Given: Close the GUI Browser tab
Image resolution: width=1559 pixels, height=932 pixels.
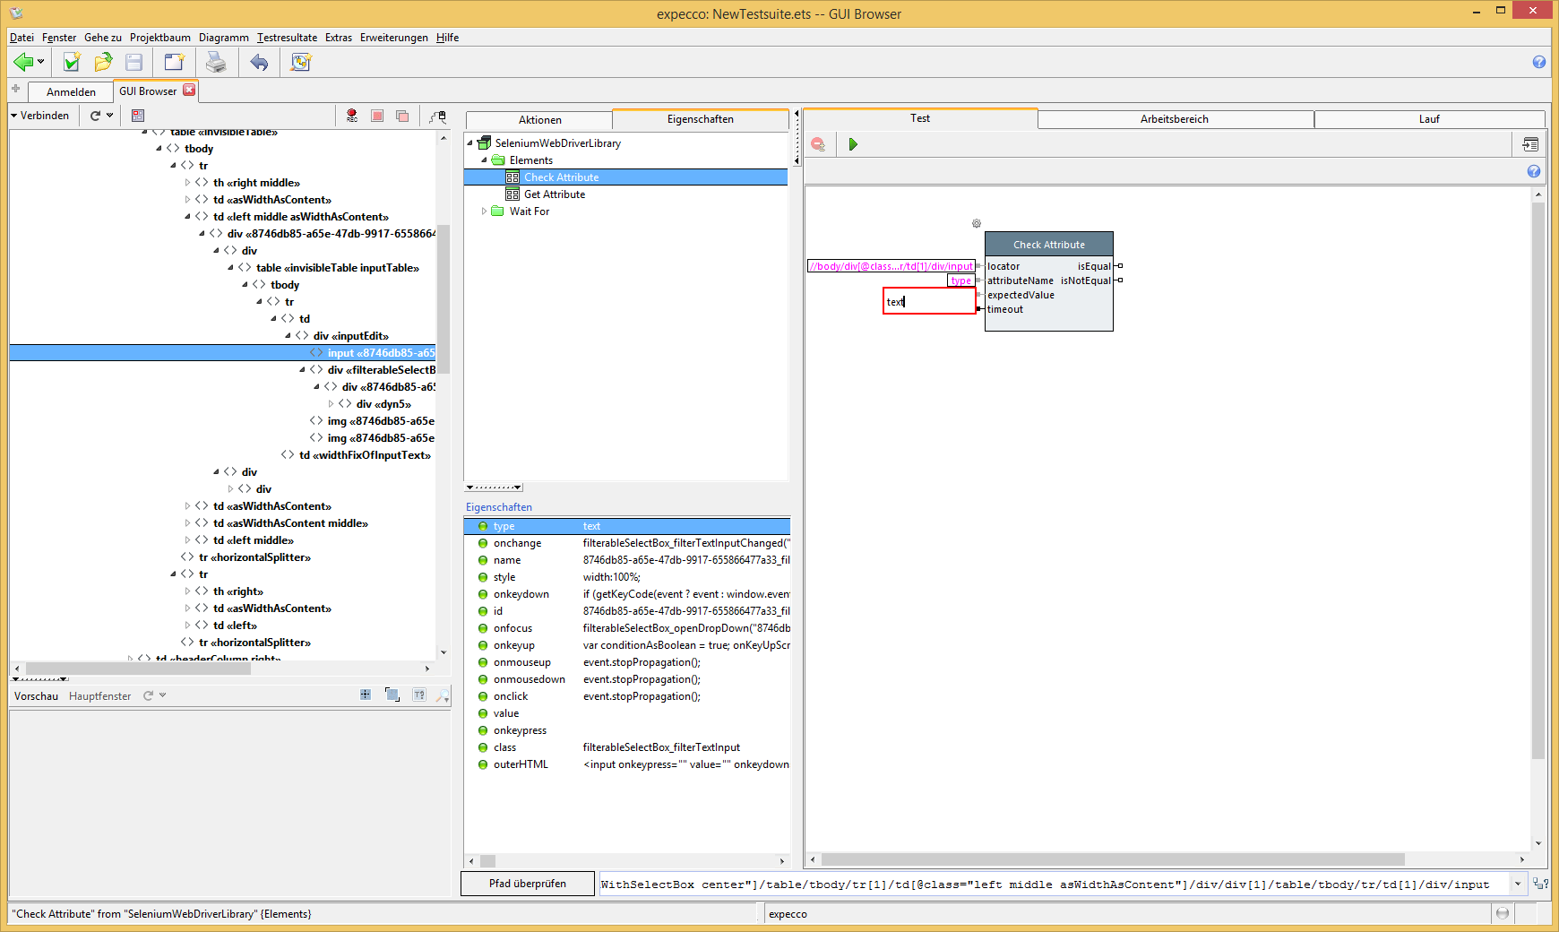Looking at the screenshot, I should click(x=189, y=91).
